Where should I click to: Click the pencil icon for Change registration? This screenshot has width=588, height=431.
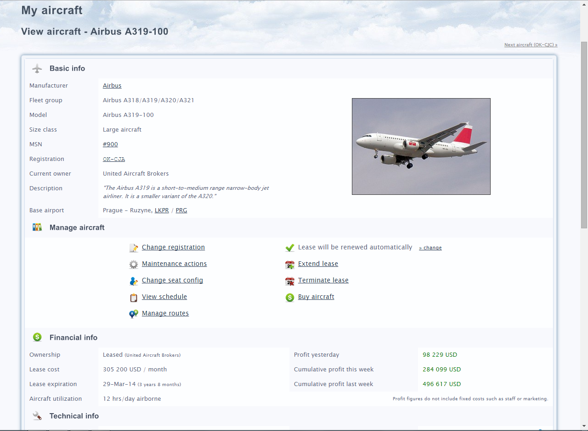(x=134, y=248)
